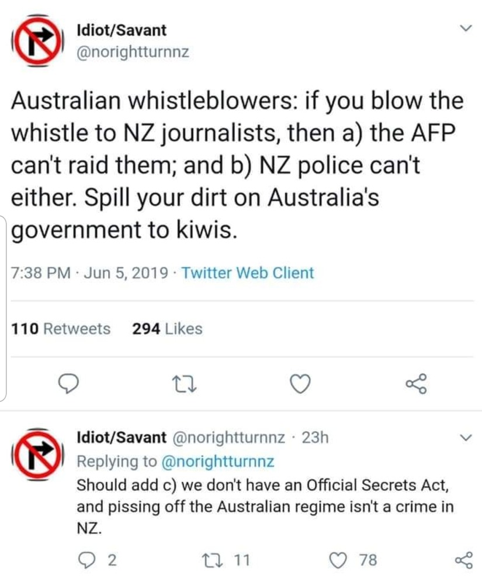Open the Idiot/Savant display name on the reply
482x585 pixels.
122,438
